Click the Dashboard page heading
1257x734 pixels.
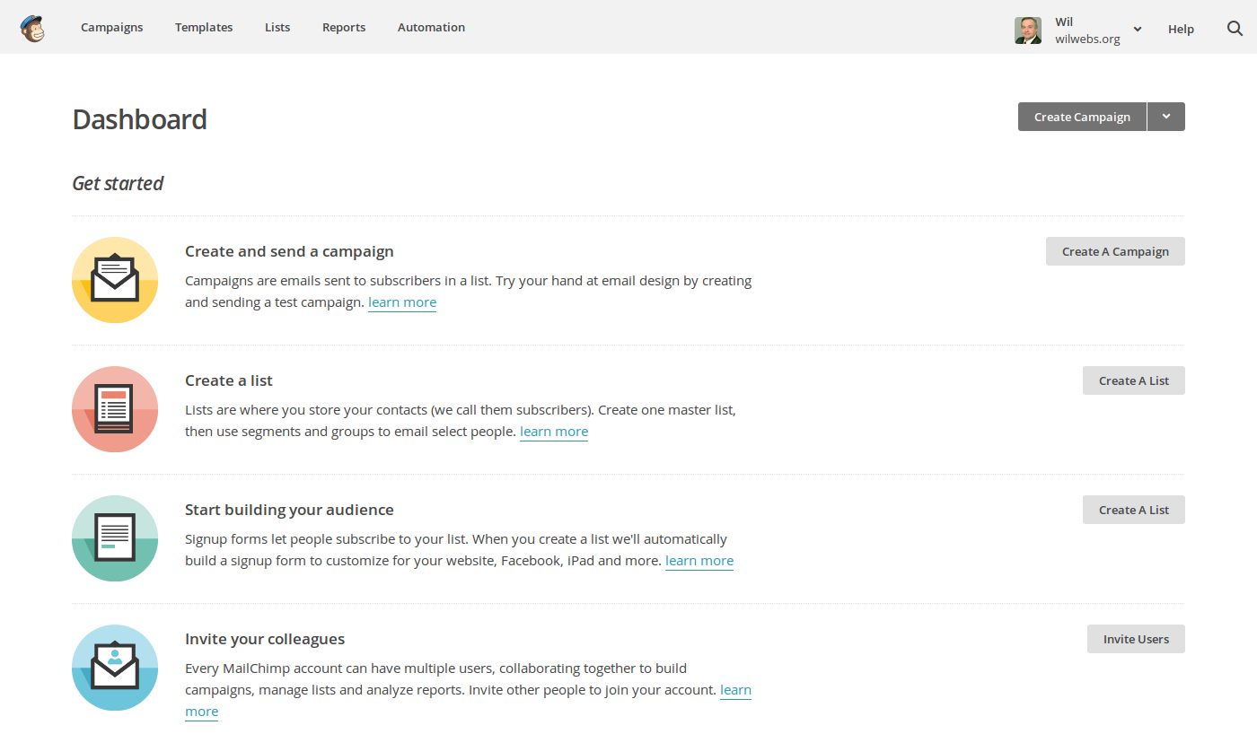point(139,119)
